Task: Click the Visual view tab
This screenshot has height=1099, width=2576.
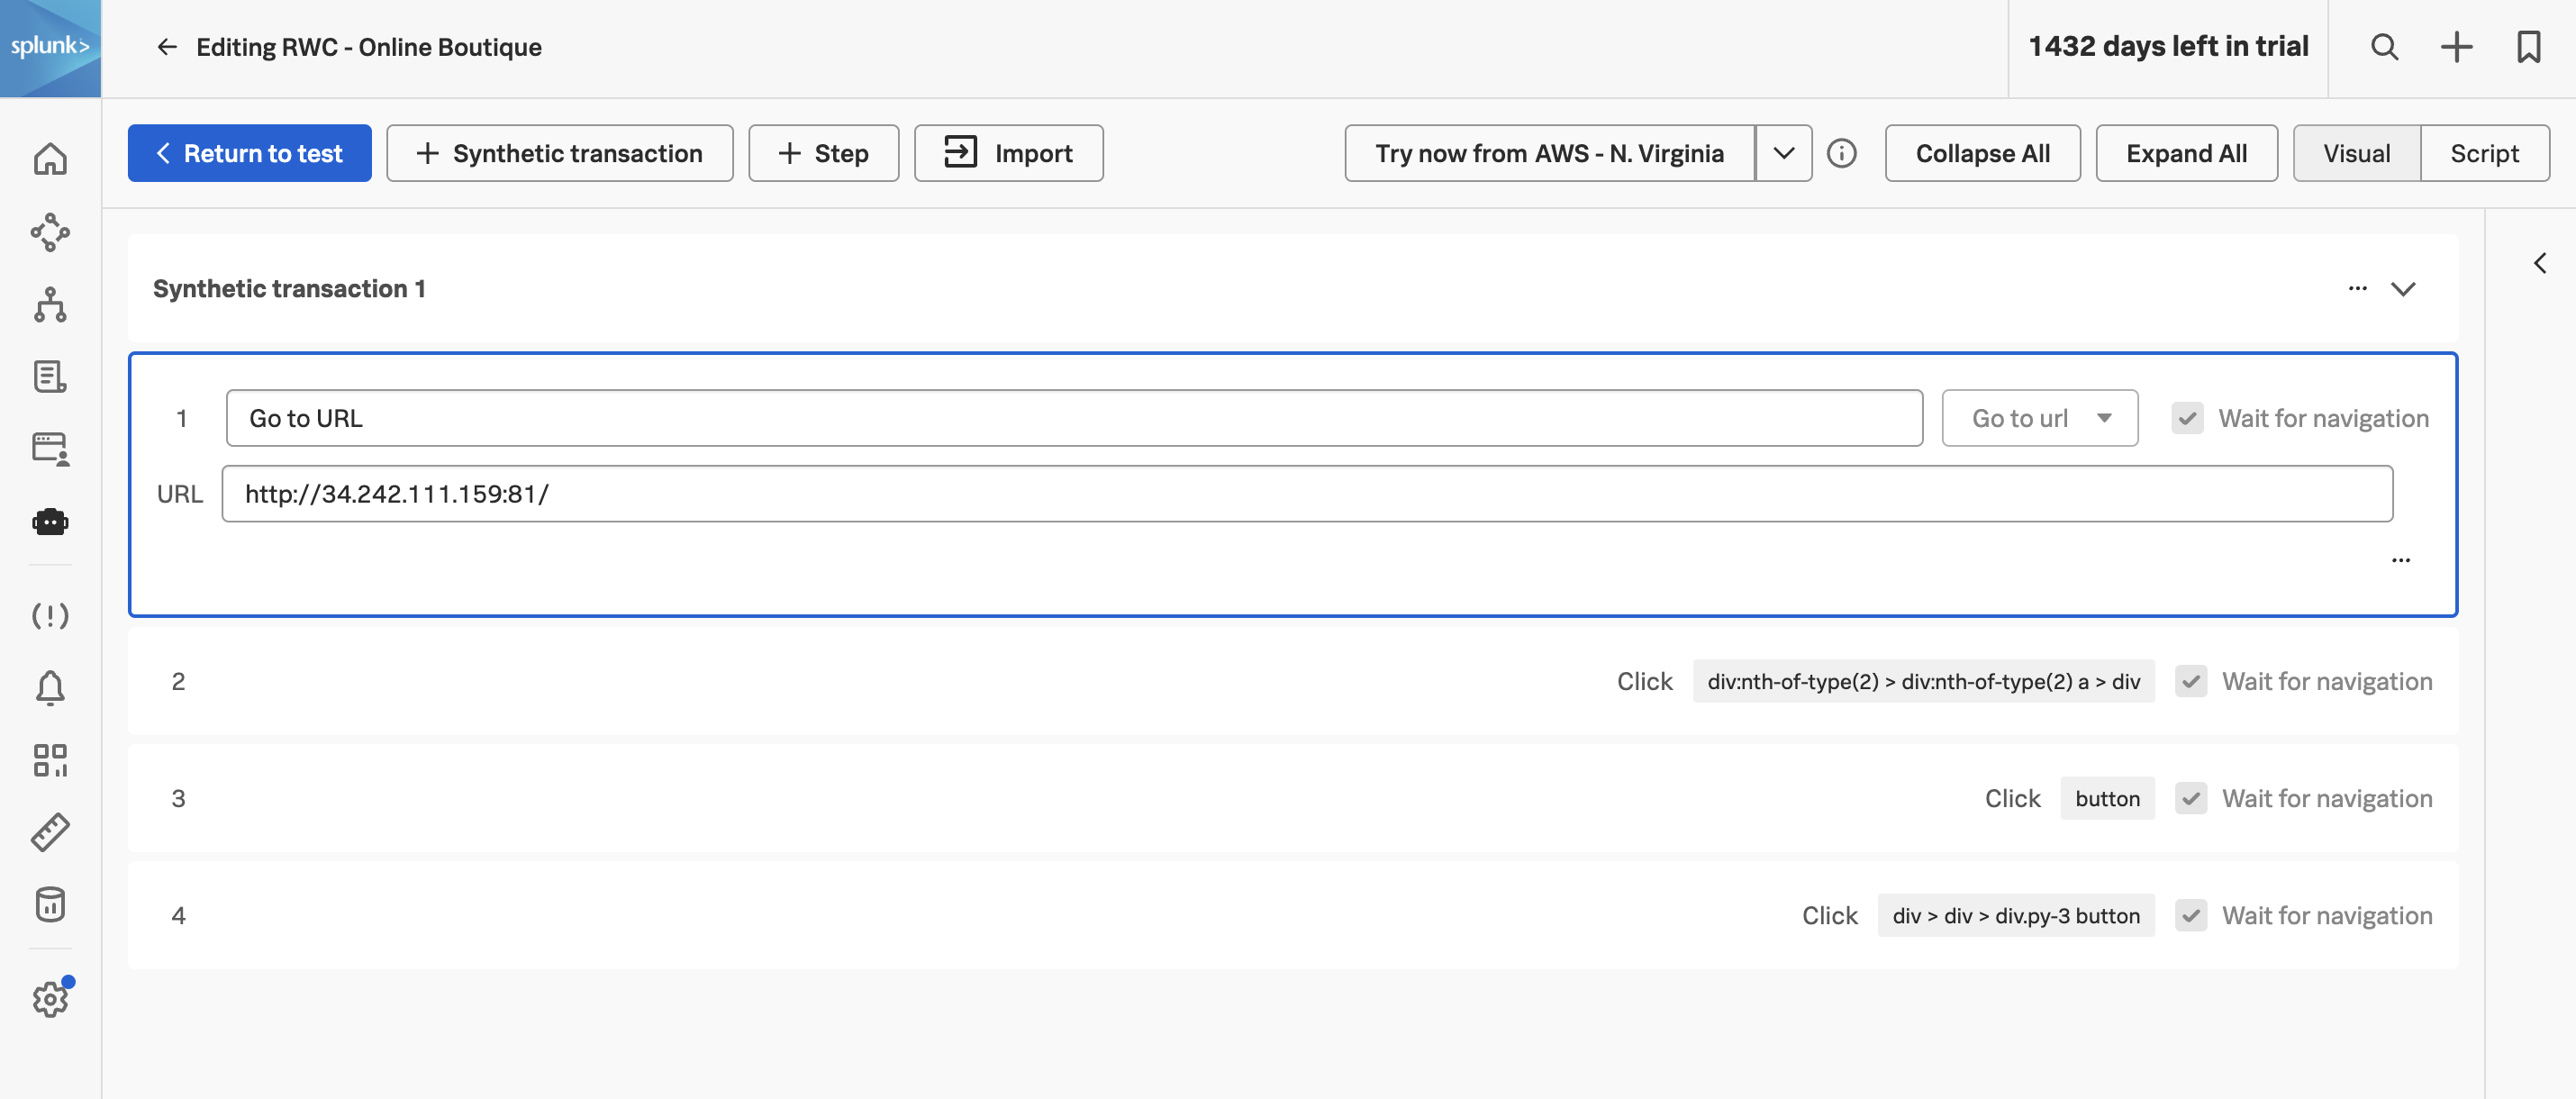Action: (x=2357, y=151)
